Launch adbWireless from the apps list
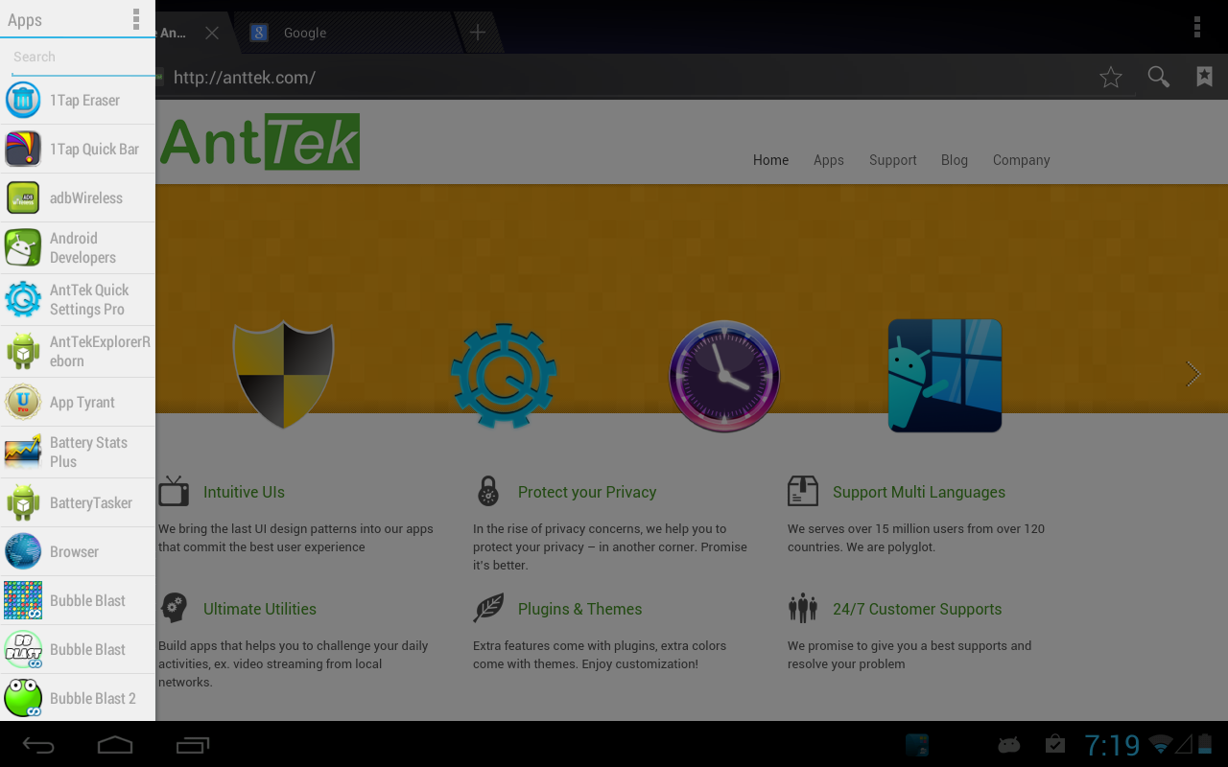The width and height of the screenshot is (1228, 767). 77,198
